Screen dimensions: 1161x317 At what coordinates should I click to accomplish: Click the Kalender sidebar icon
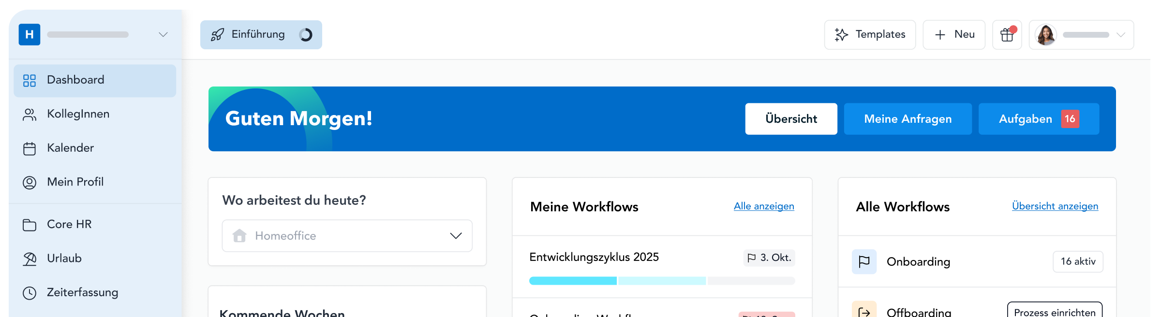(x=30, y=148)
